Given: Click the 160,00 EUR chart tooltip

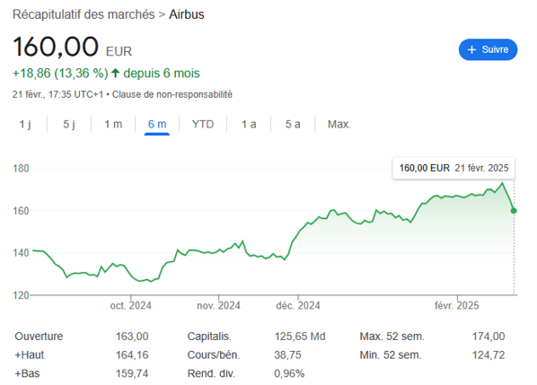Looking at the screenshot, I should tap(453, 168).
